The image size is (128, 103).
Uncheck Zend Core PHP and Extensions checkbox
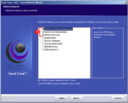pyautogui.click(x=43, y=29)
